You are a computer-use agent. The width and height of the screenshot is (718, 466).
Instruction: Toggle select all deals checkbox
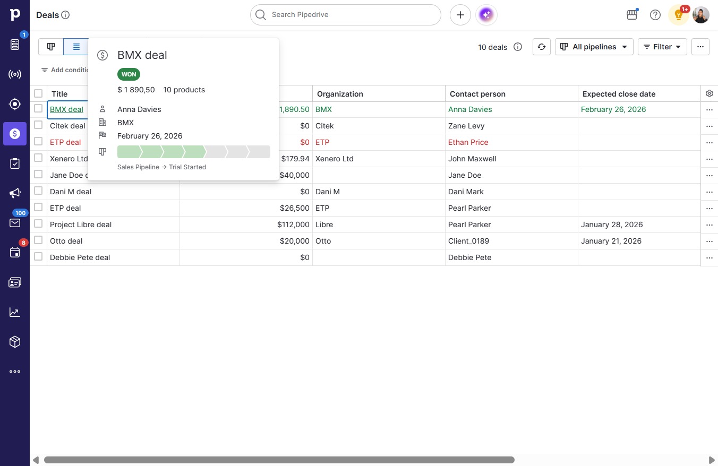click(38, 93)
